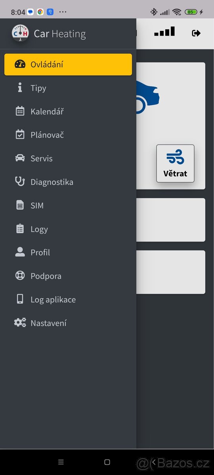
Task: Tap the Car Heating title text
Action: click(60, 34)
